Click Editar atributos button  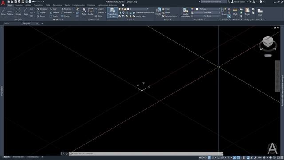170,16
